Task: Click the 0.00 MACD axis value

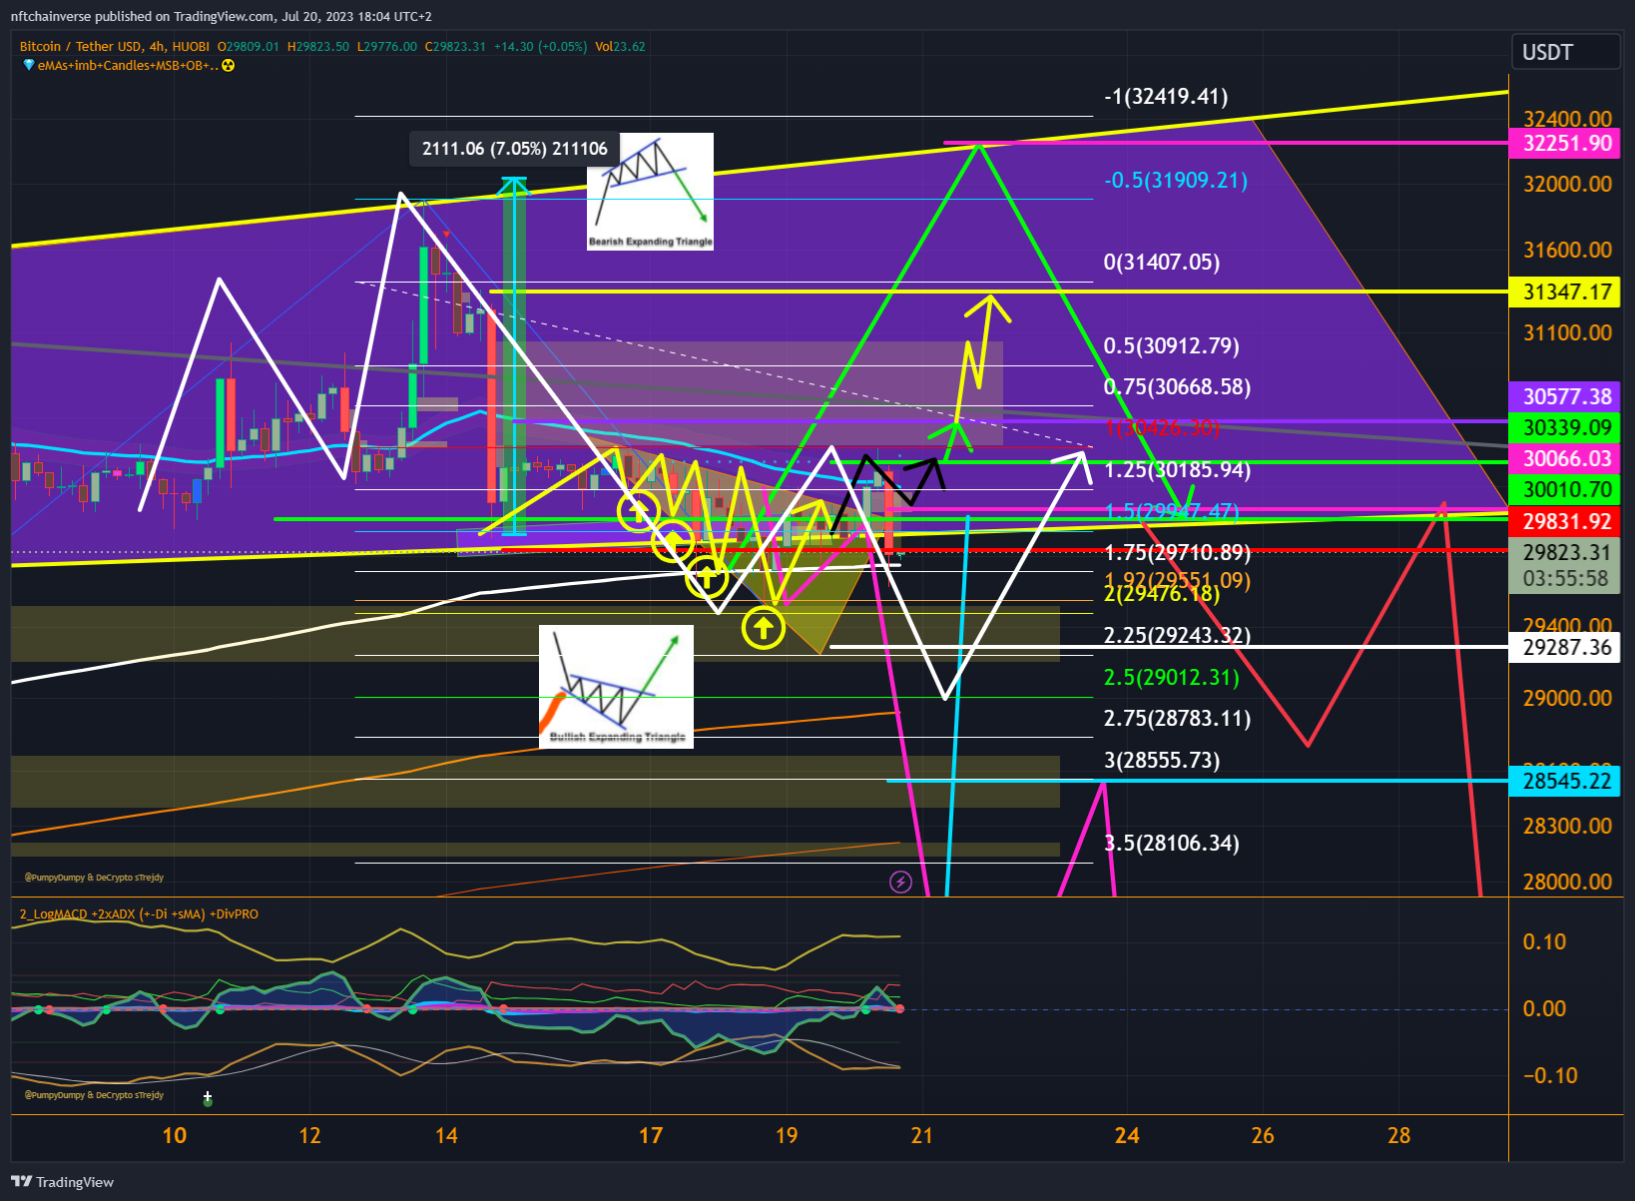Action: pyautogui.click(x=1544, y=1008)
